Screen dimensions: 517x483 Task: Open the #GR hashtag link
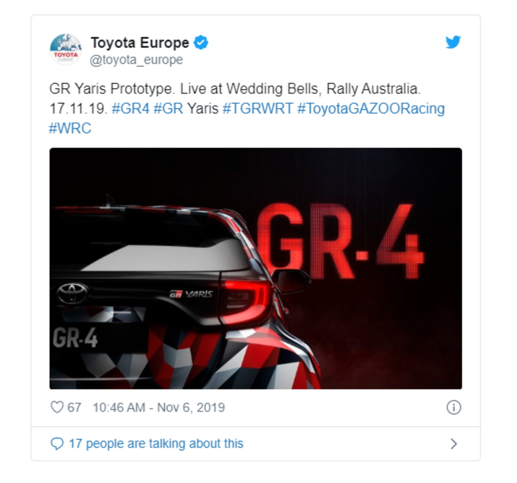coord(168,108)
